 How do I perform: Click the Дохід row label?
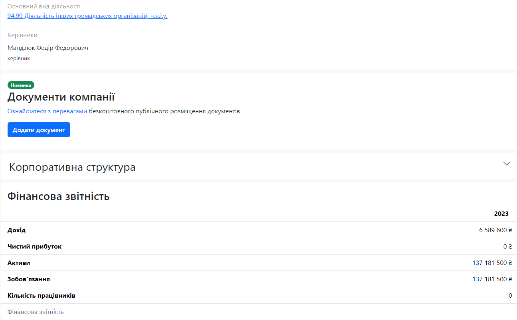17,230
